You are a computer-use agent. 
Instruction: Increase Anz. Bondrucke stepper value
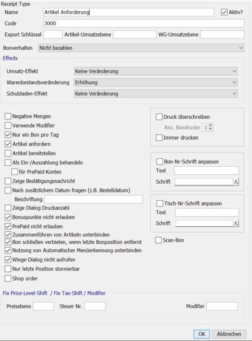tap(210, 126)
